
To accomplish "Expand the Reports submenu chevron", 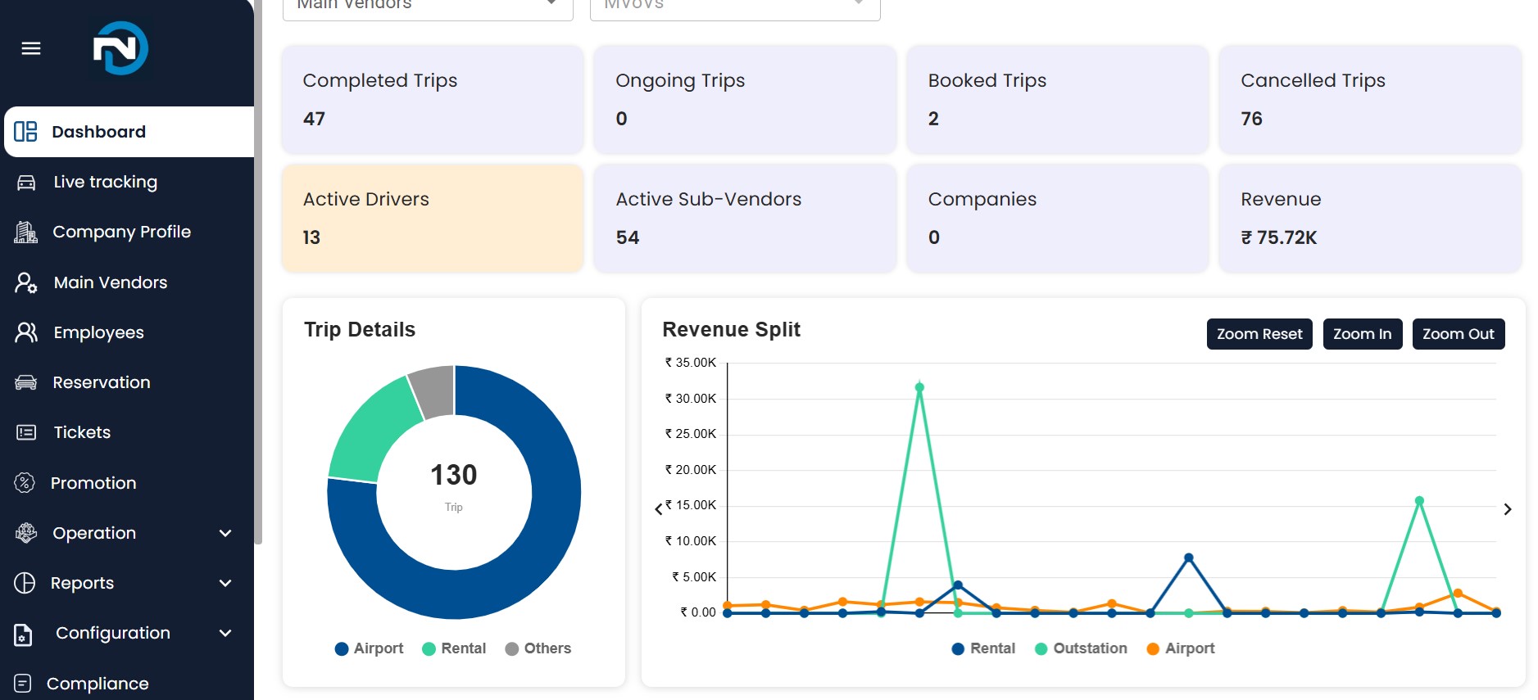I will tap(225, 583).
